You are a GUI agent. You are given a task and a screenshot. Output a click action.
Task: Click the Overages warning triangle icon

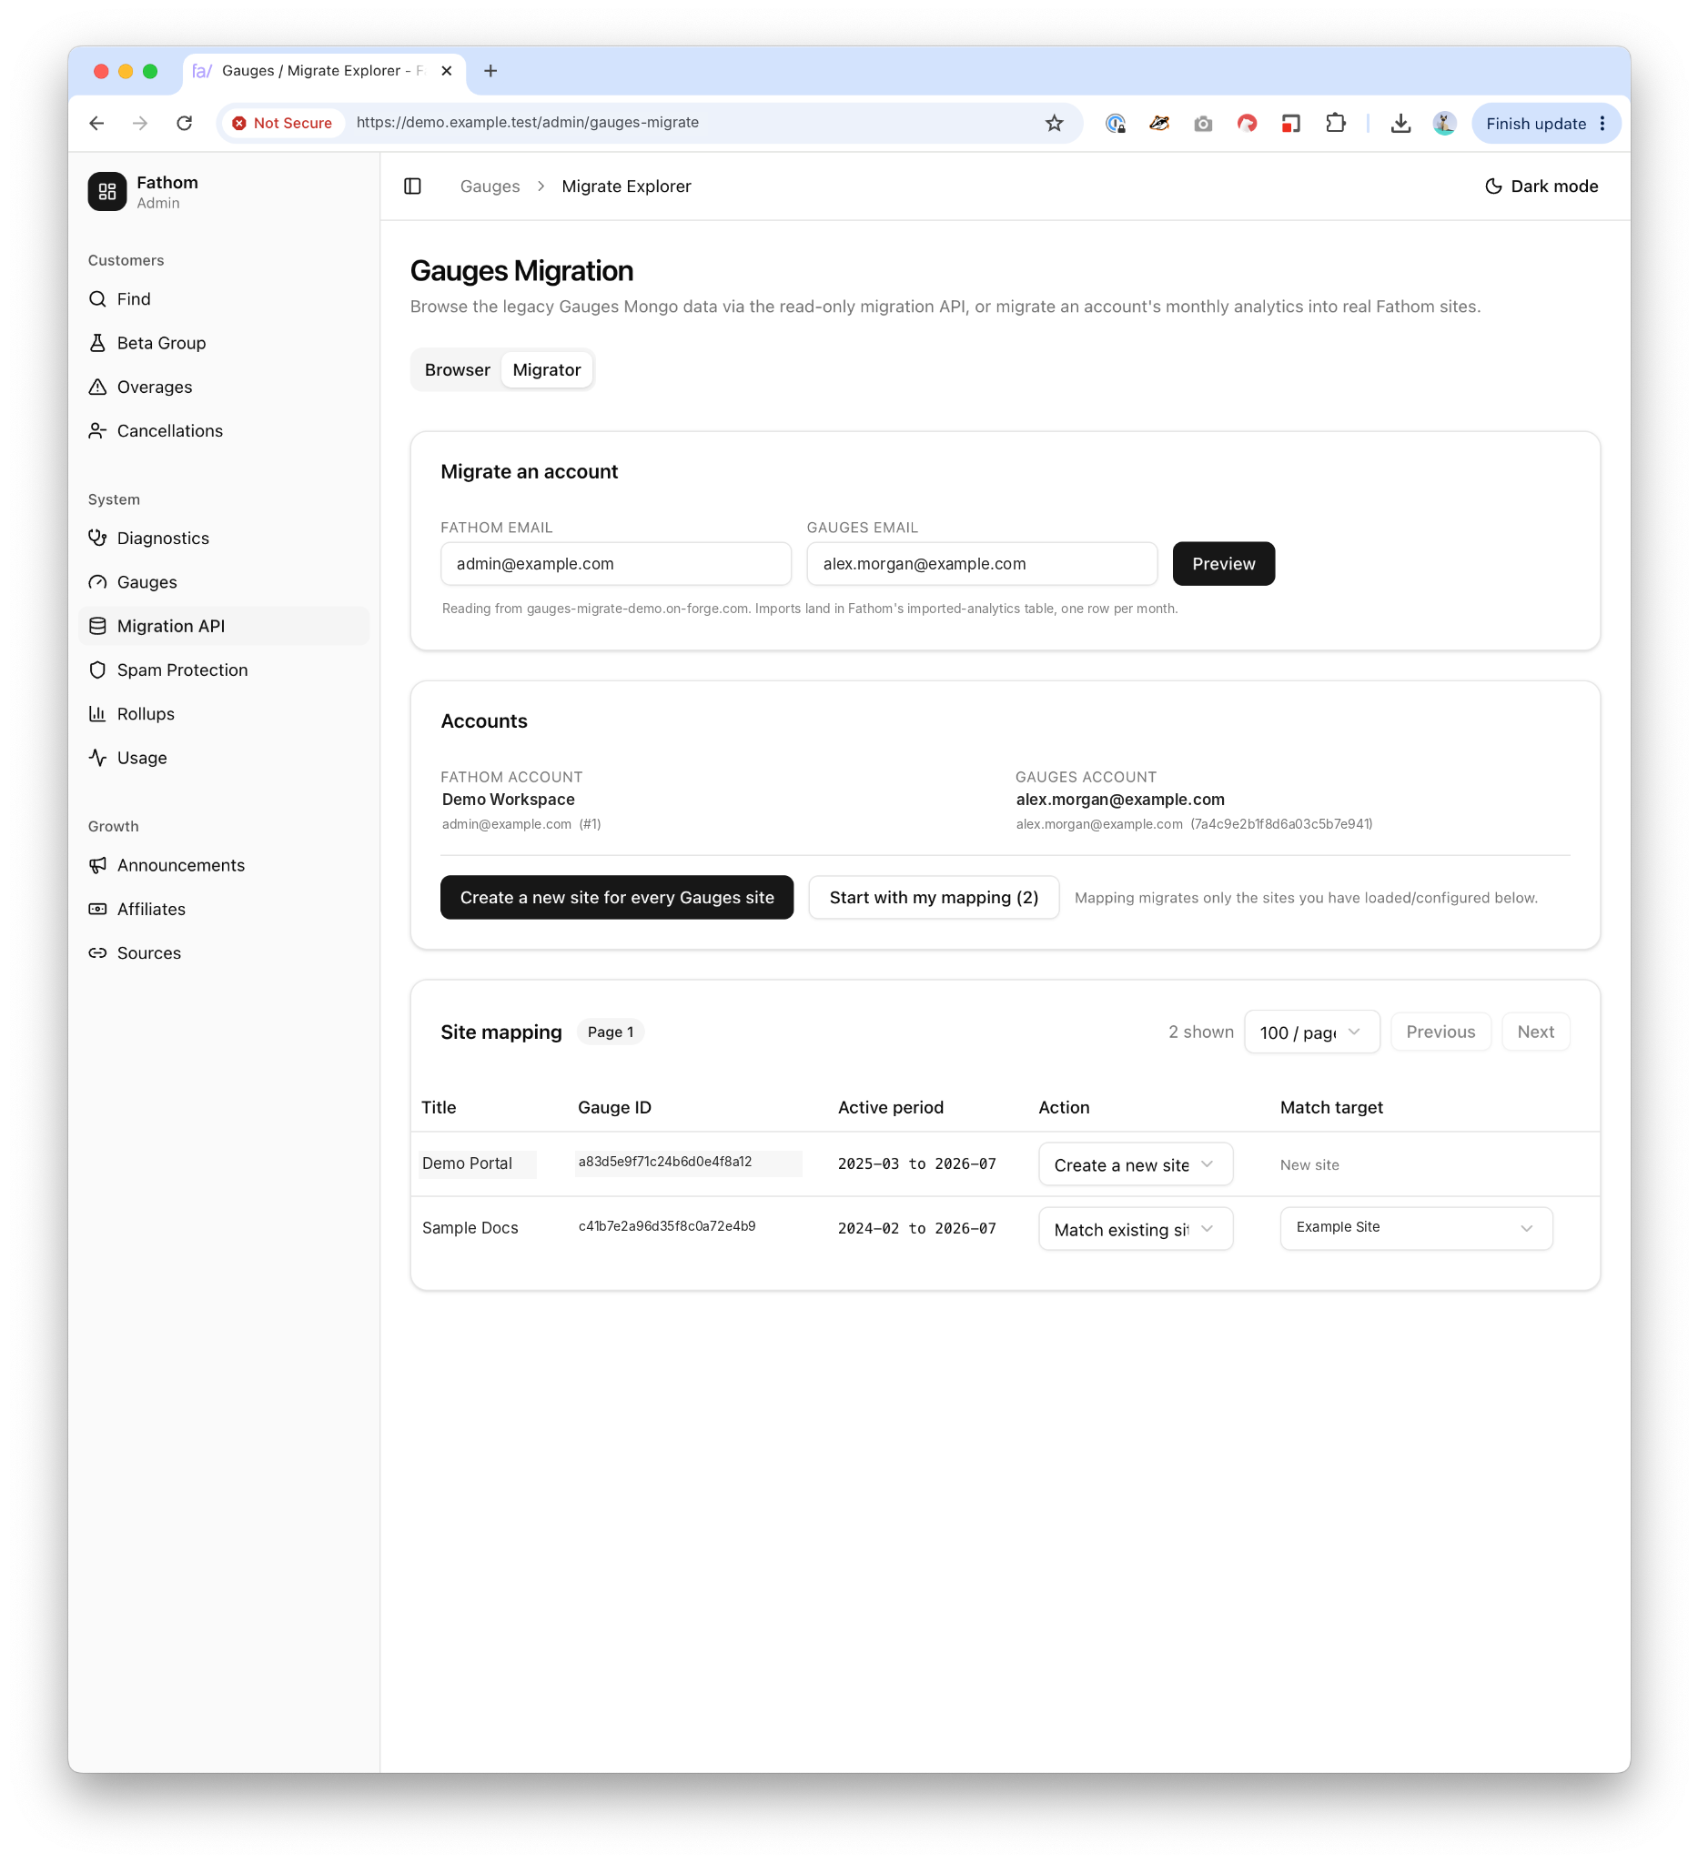coord(97,387)
